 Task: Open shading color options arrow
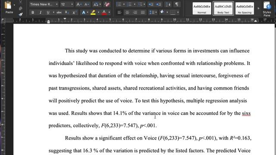pyautogui.click(x=167, y=12)
